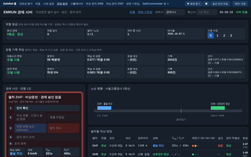Click the 앞차까지 column header

pyautogui.click(x=143, y=138)
